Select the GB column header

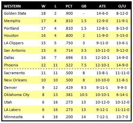point(84,6)
